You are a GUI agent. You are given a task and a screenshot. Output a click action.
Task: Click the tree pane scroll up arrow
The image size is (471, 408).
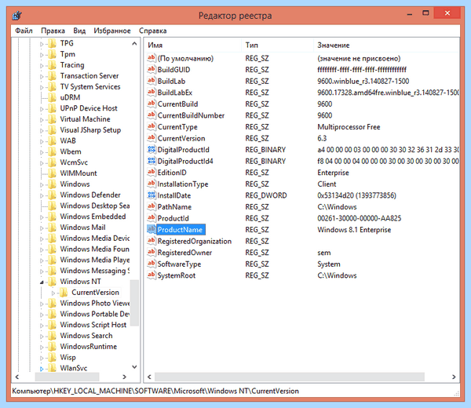pos(134,43)
